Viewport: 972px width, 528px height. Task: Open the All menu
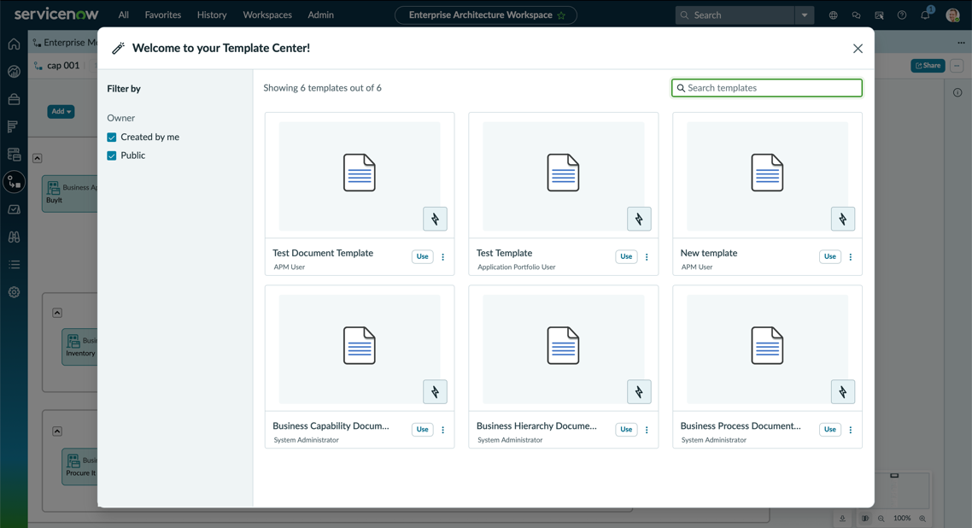(x=123, y=15)
